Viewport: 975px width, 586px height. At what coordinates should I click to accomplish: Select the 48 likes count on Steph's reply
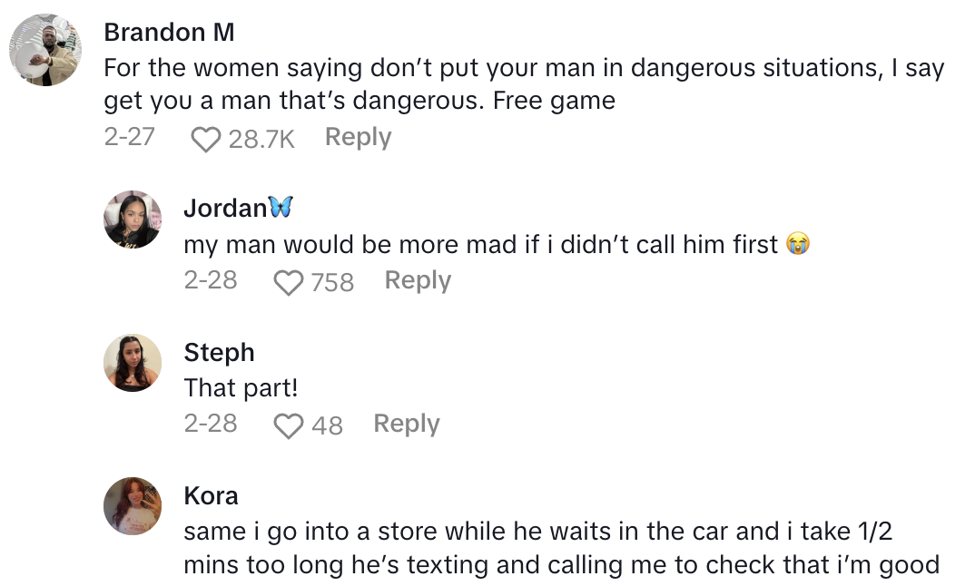click(x=327, y=425)
